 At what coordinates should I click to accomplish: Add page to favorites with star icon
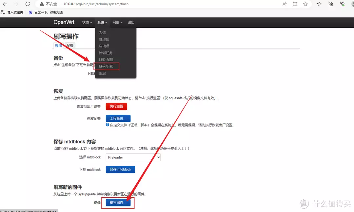coord(305,4)
